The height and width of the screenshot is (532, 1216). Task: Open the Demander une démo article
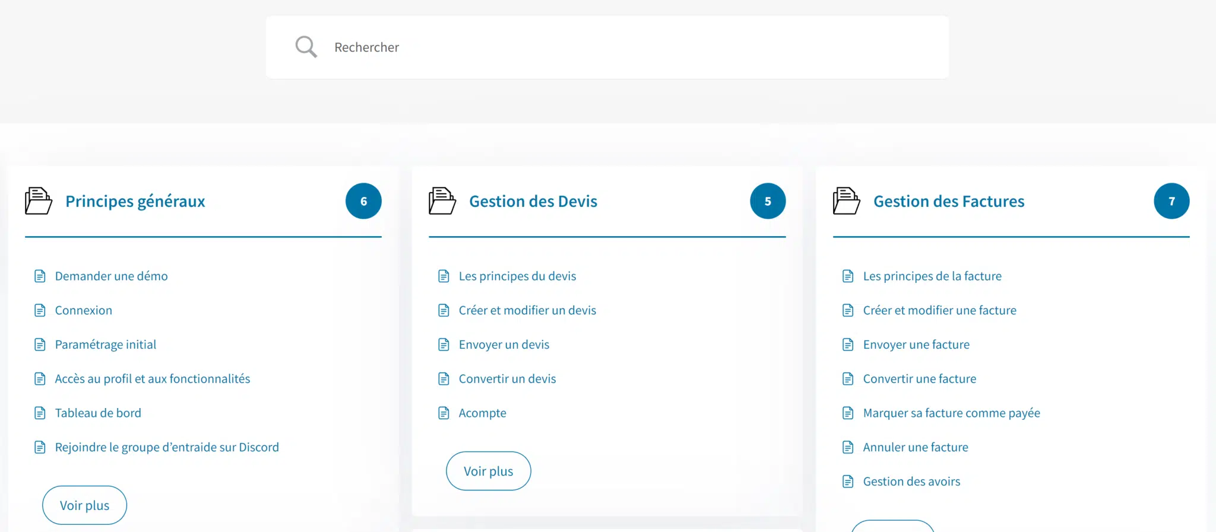[111, 276]
